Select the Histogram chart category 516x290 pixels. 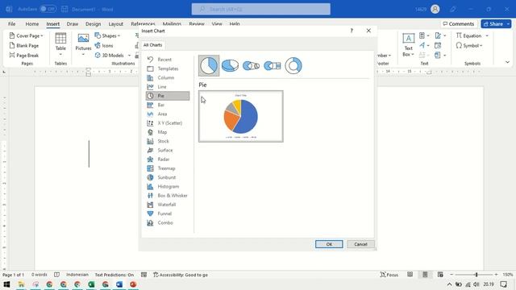pos(168,186)
